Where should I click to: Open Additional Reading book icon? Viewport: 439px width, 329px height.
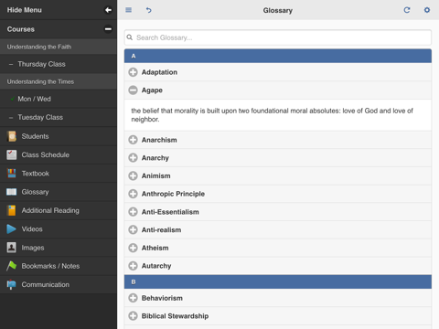pyautogui.click(x=12, y=210)
